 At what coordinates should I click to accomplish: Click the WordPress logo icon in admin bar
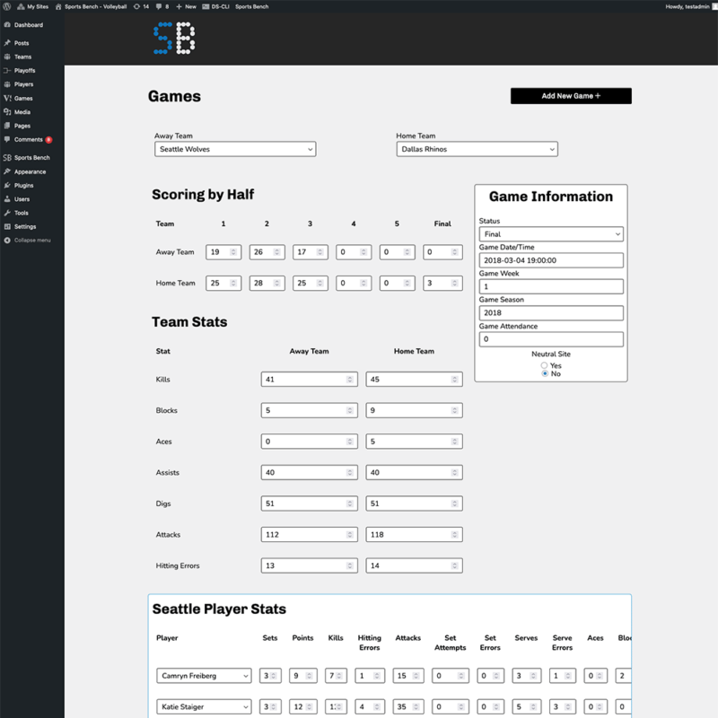click(6, 6)
